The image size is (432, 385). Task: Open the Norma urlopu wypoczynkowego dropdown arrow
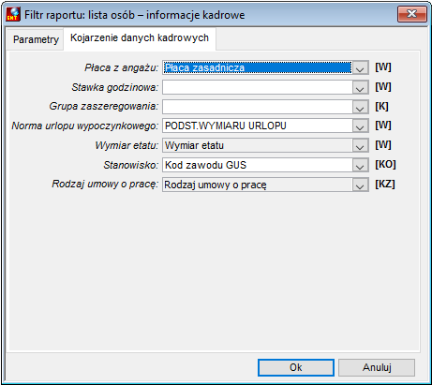(x=360, y=126)
